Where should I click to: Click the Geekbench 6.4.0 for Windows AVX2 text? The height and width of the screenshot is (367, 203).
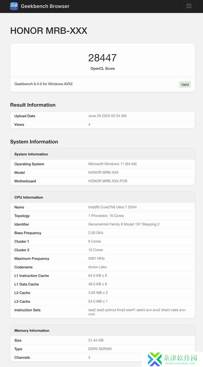click(43, 84)
